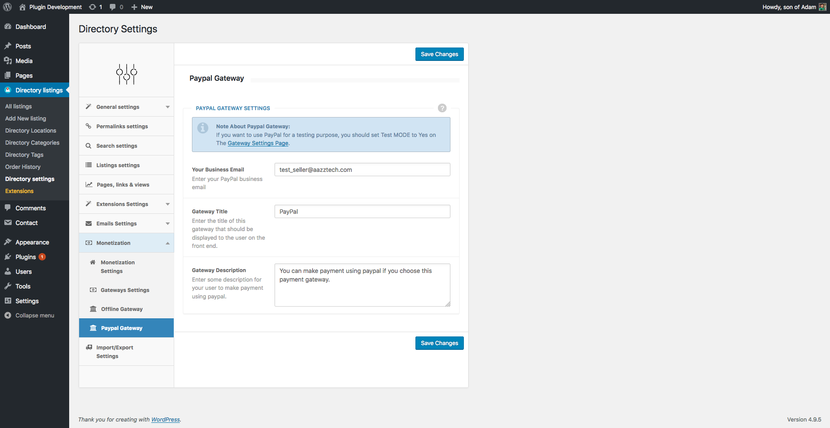830x428 pixels.
Task: Focus the Gateway Description text area
Action: (362, 285)
